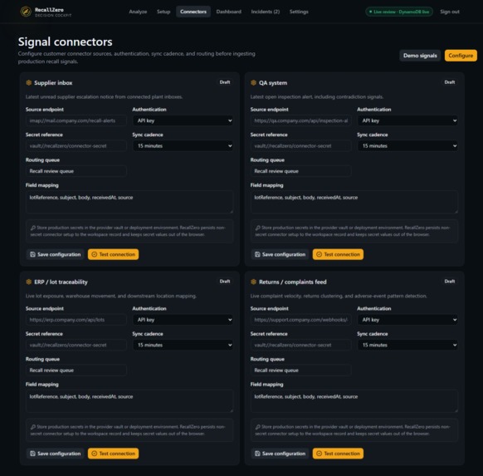Click the Signal connectors page heading

click(66, 42)
